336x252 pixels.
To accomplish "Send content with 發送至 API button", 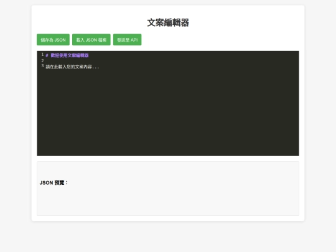I will (128, 40).
